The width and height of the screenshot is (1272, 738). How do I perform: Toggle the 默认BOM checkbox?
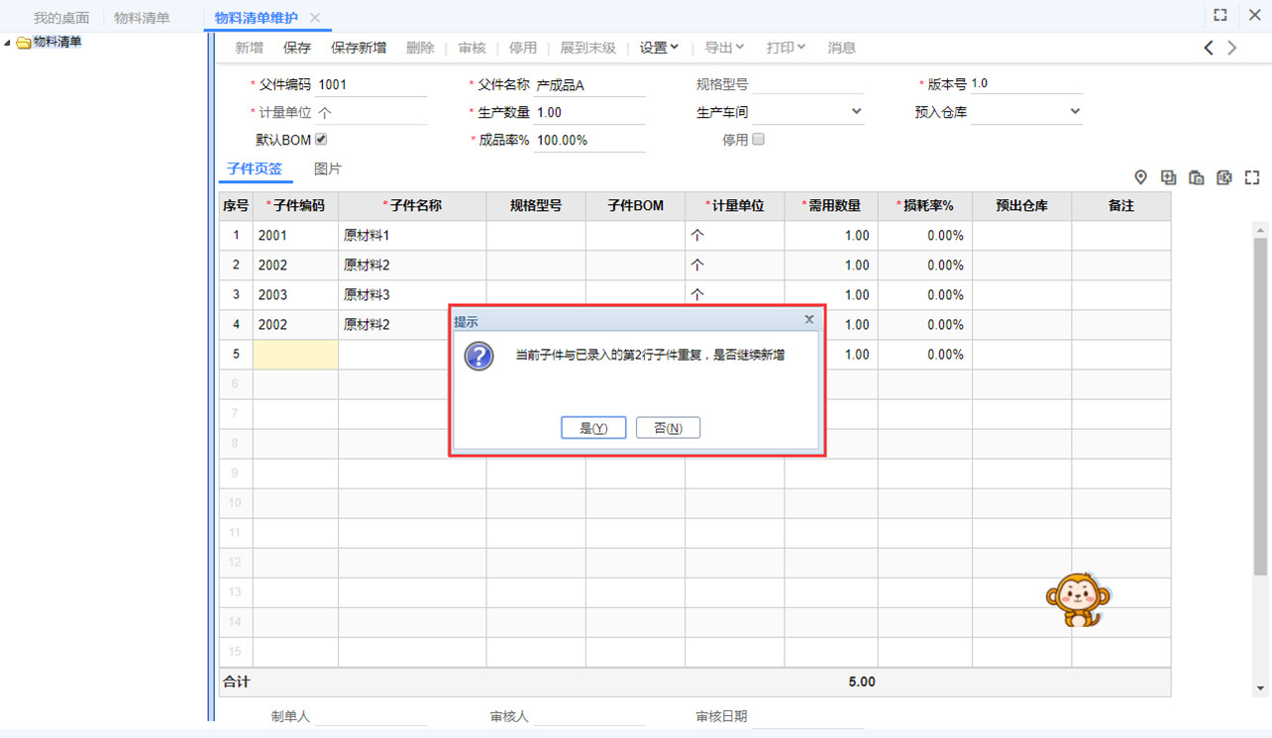(321, 140)
